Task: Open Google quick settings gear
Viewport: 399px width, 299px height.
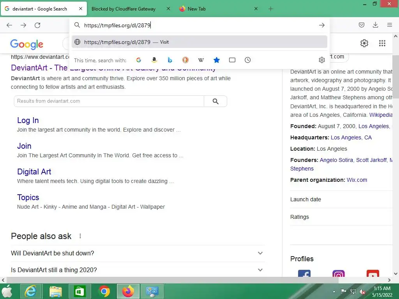Action: [364, 43]
